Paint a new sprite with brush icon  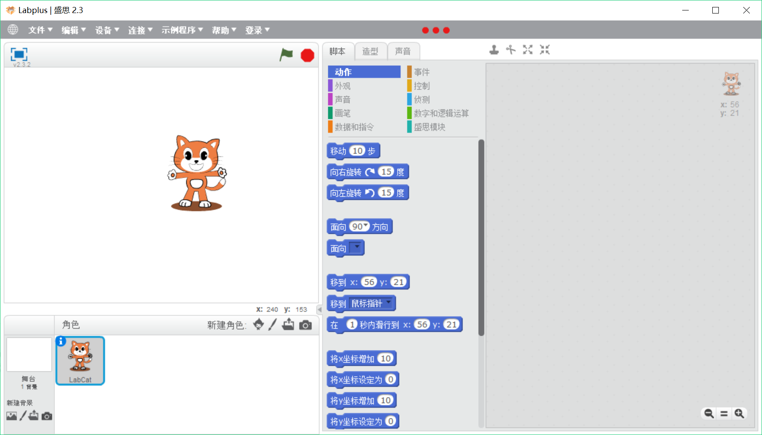(272, 325)
